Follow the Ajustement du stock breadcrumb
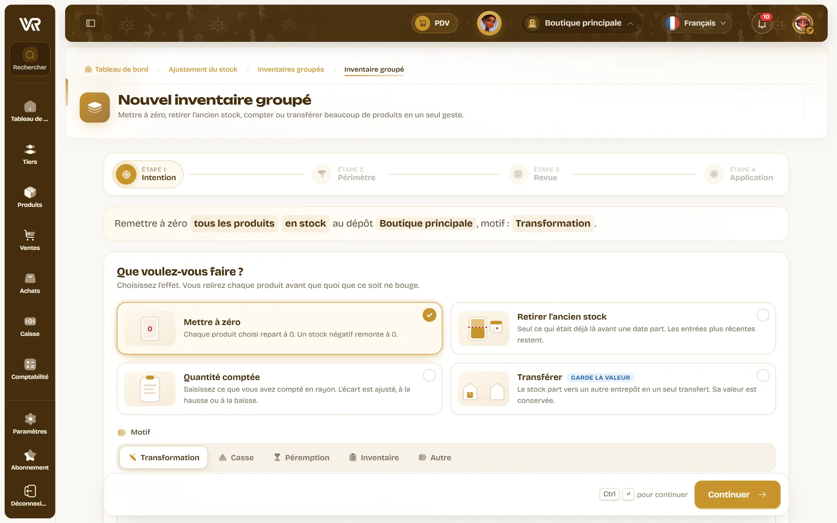Viewport: 837px width, 523px height. coord(203,69)
